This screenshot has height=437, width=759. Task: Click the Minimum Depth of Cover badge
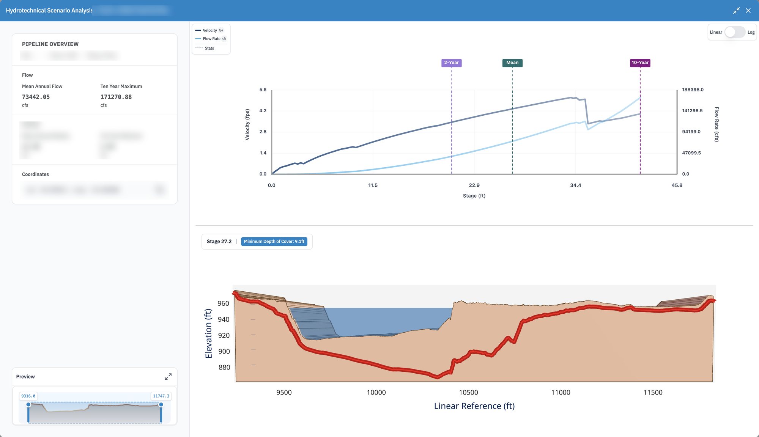coord(274,242)
